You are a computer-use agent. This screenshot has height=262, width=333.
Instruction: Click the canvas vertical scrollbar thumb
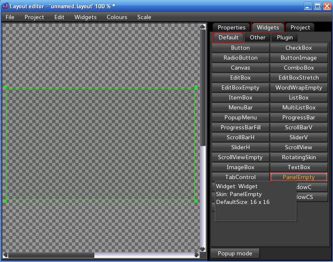[x=203, y=87]
